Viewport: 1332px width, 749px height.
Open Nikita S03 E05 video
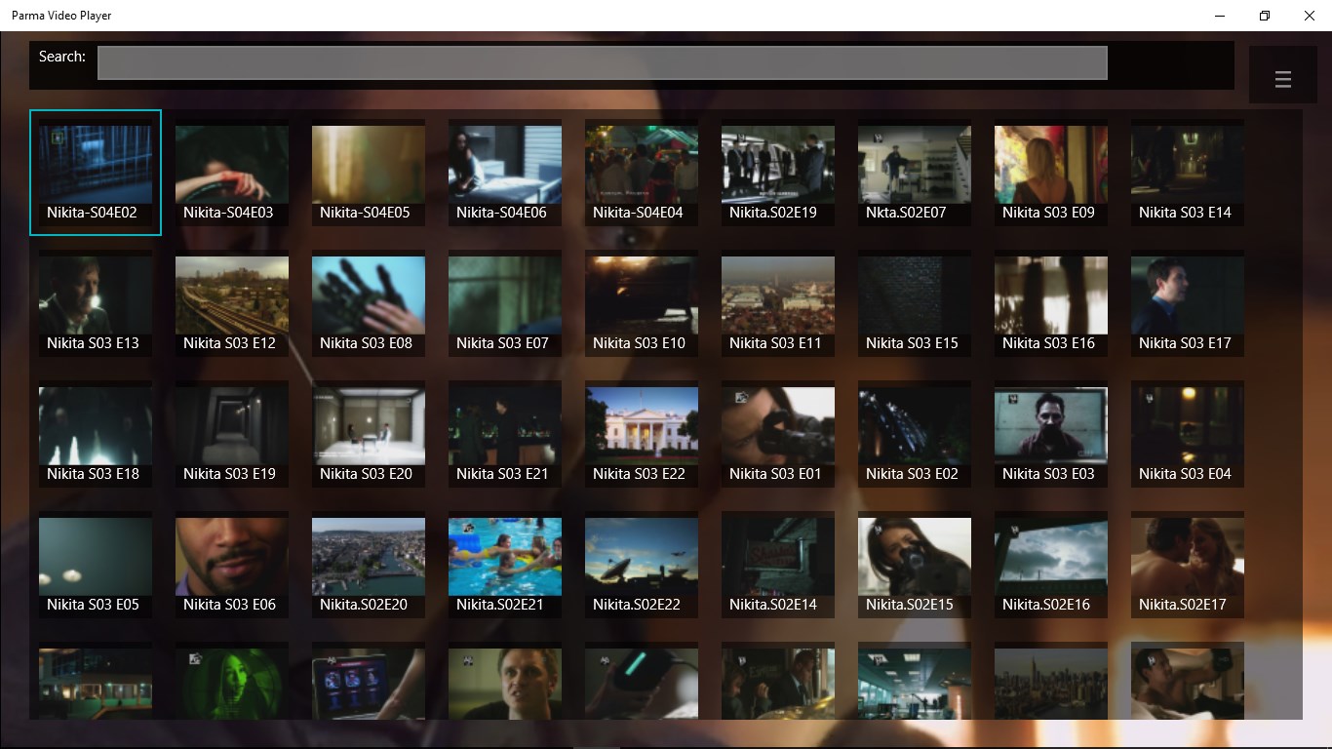pos(96,565)
